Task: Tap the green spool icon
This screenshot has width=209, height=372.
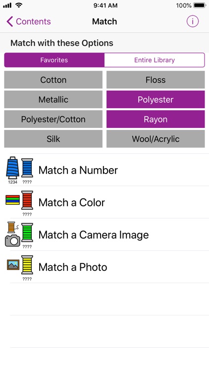Action: [27, 233]
